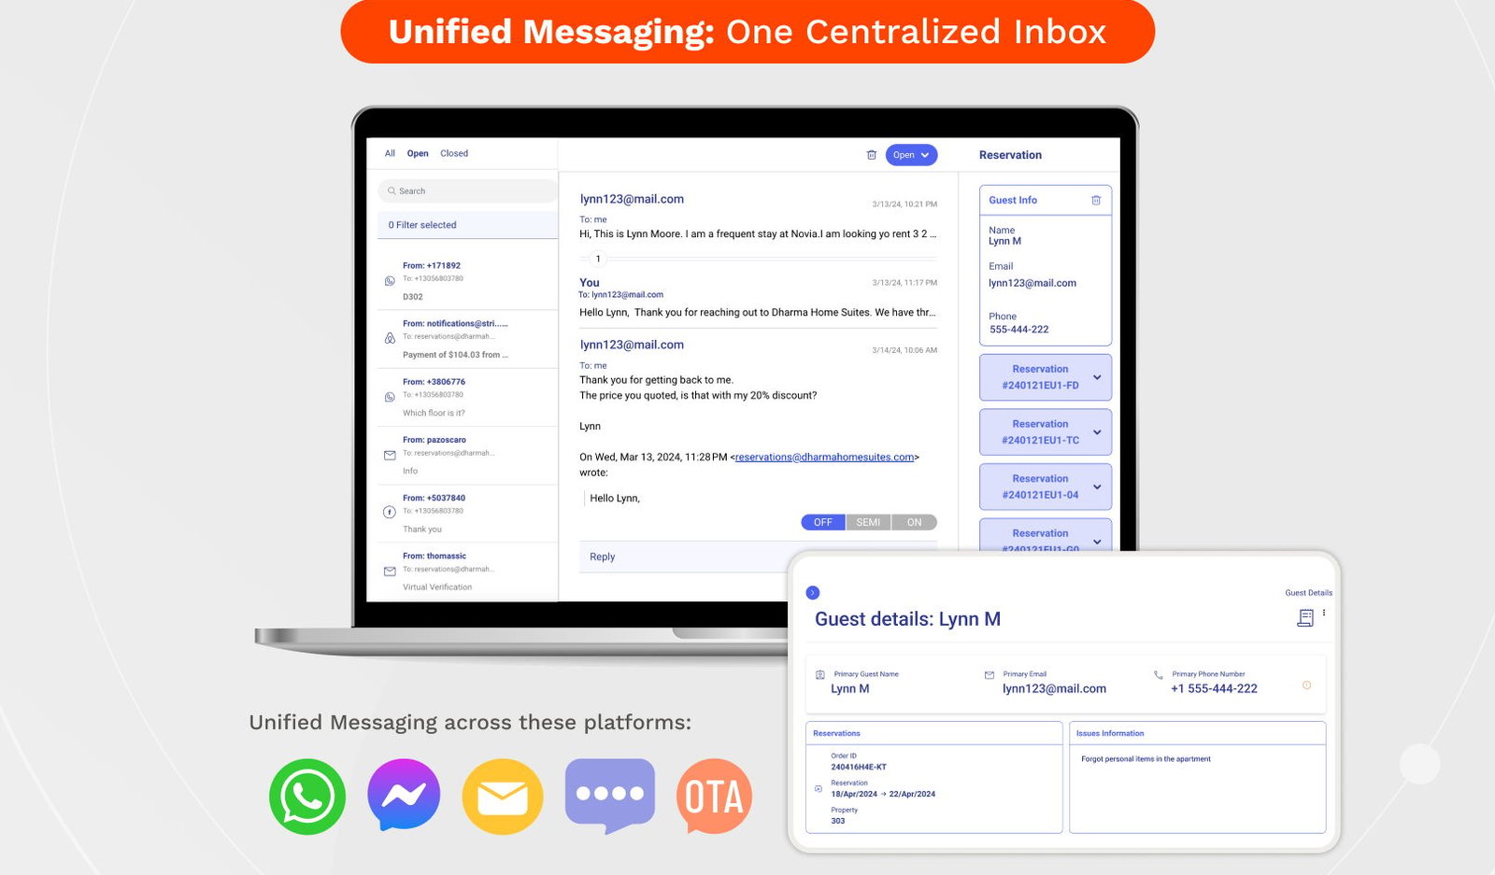1495x875 pixels.
Task: Open Issues Information section
Action: coord(1198,733)
